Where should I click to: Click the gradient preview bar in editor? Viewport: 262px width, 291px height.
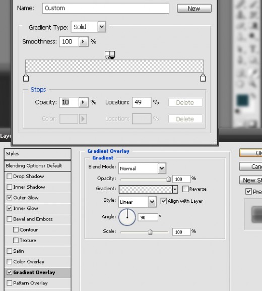point(114,66)
